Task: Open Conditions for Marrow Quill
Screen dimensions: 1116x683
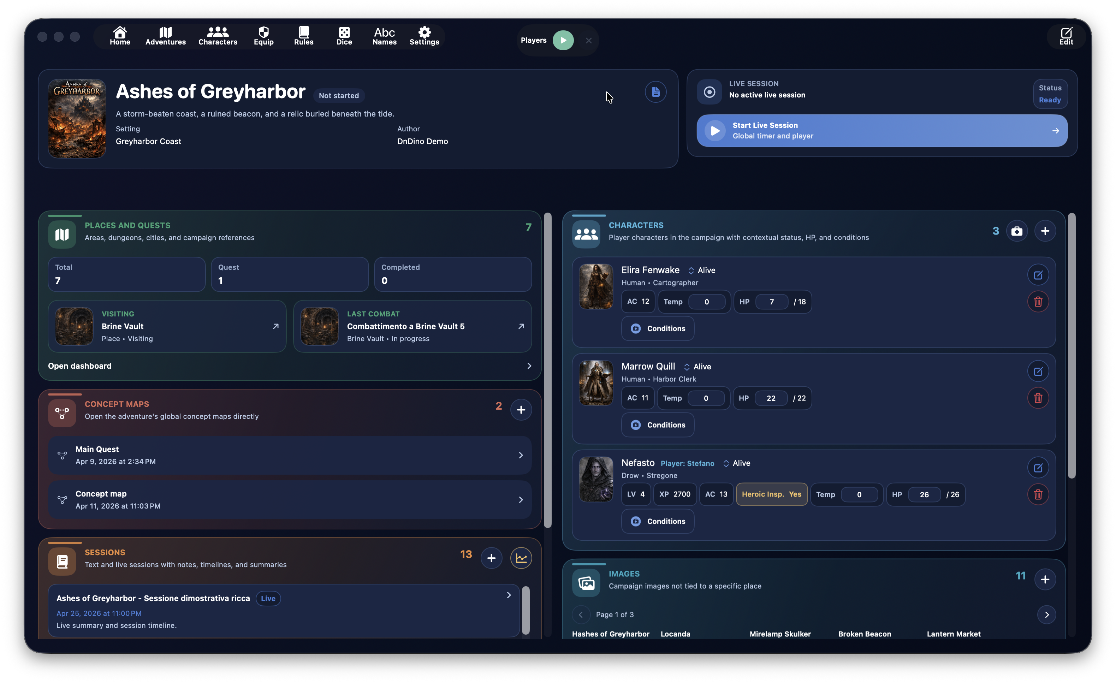Action: (658, 425)
